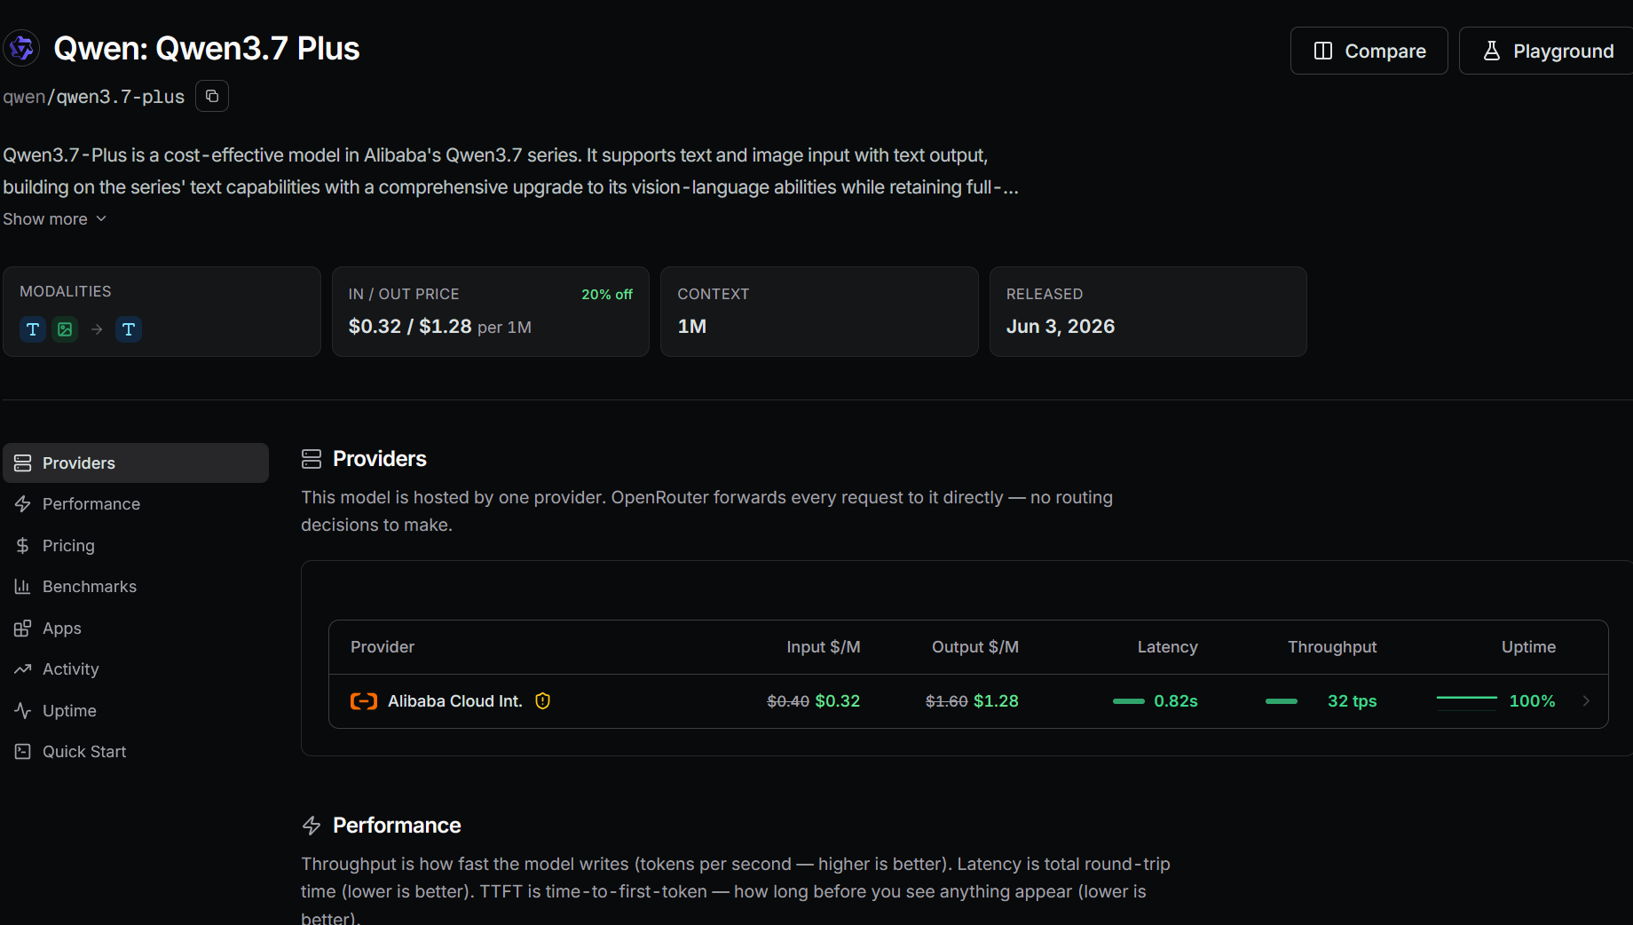The image size is (1633, 925).
Task: Click the MODALITIES card label
Action: [x=66, y=291]
